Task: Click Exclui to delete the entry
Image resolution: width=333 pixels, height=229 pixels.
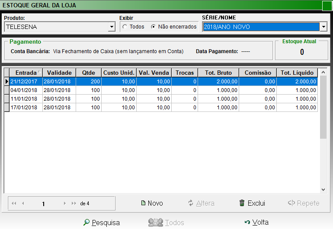Action: (252, 203)
